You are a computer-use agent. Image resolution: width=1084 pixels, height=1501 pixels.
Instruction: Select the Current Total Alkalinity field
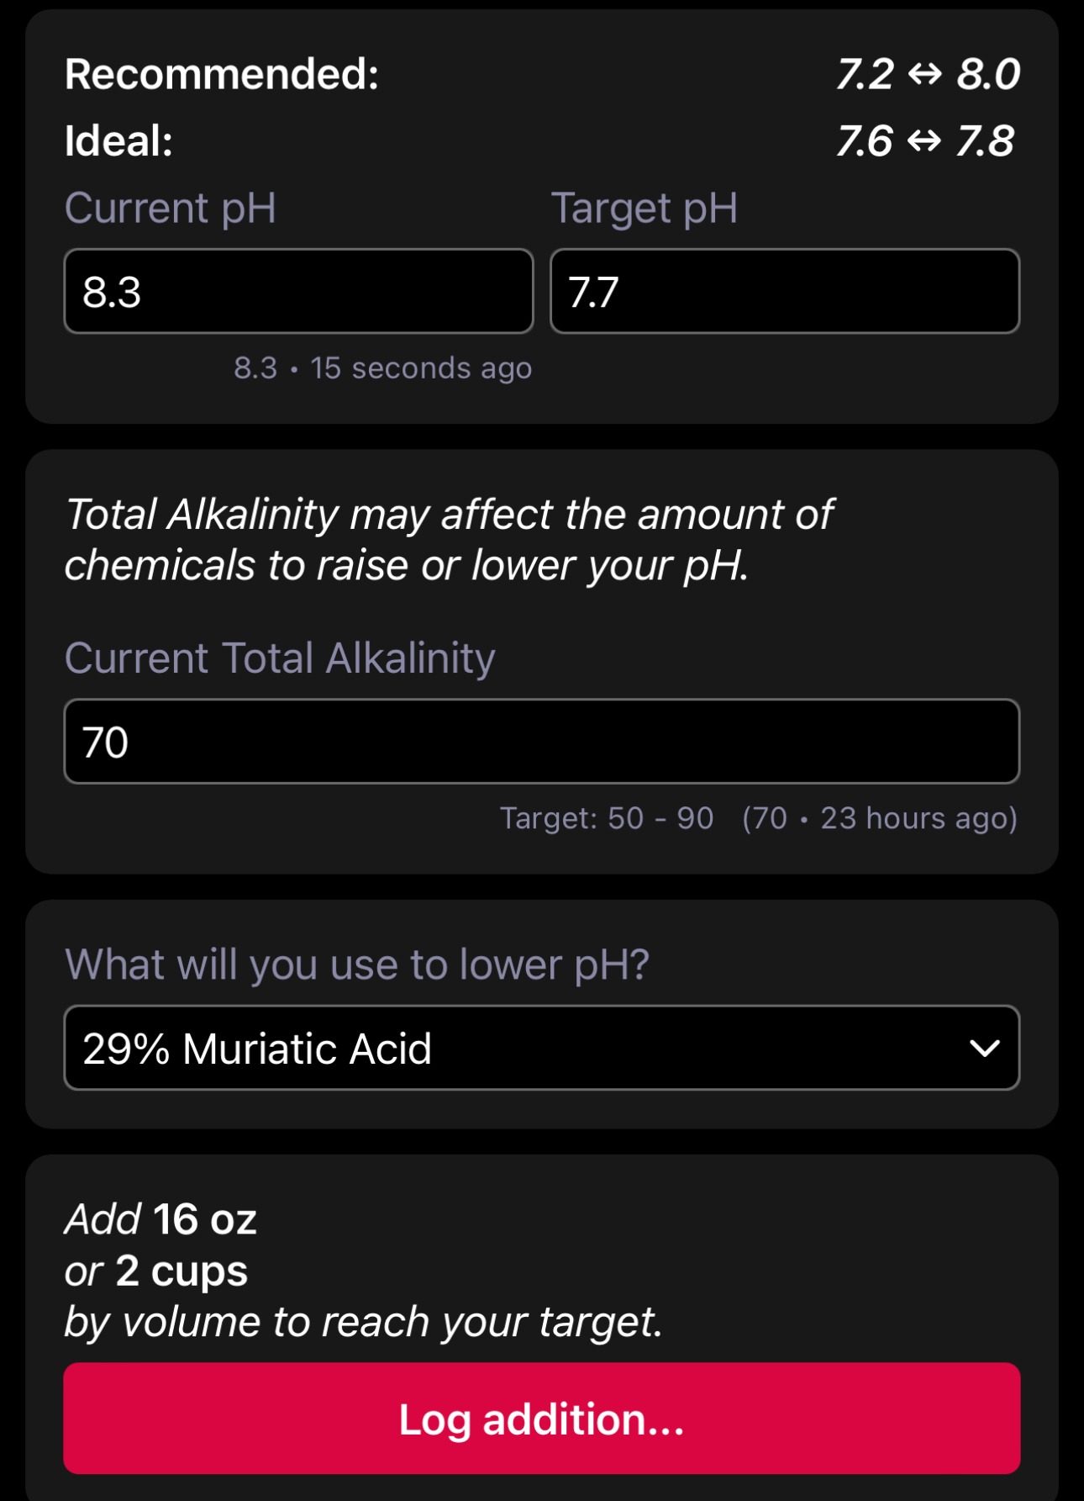tap(542, 741)
